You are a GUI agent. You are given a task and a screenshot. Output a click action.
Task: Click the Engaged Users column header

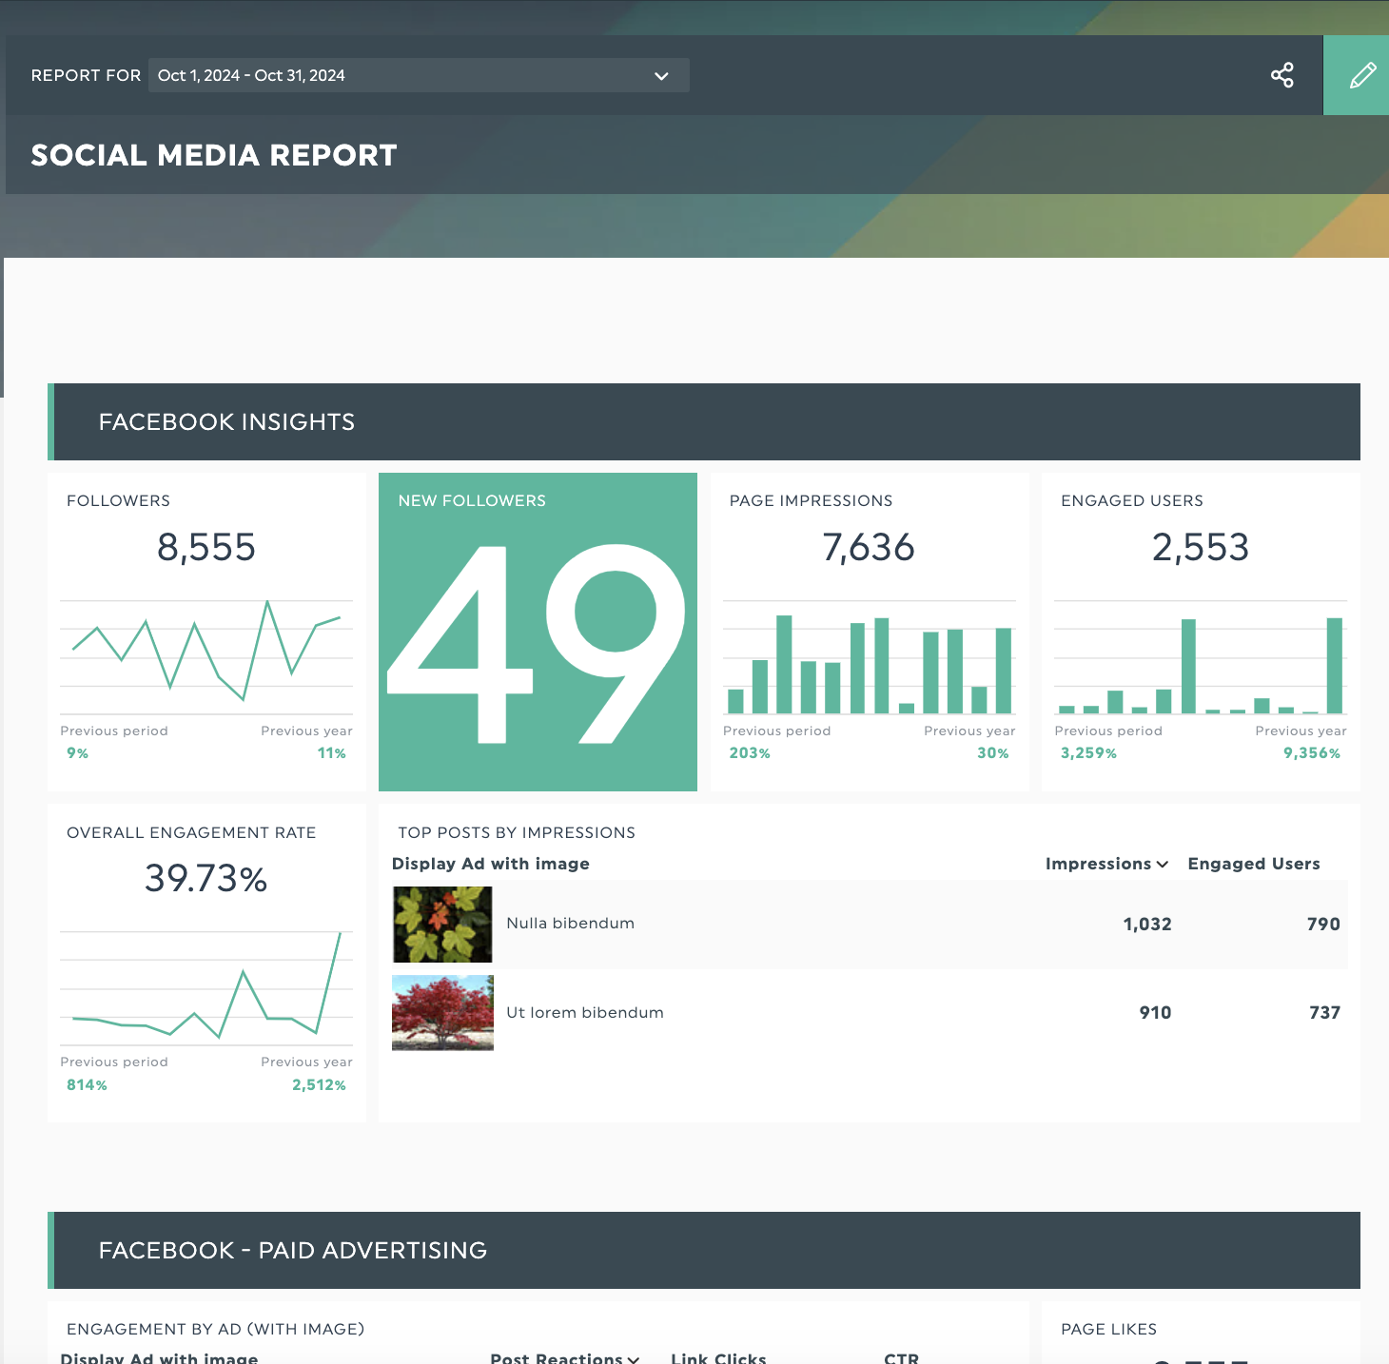(x=1254, y=864)
